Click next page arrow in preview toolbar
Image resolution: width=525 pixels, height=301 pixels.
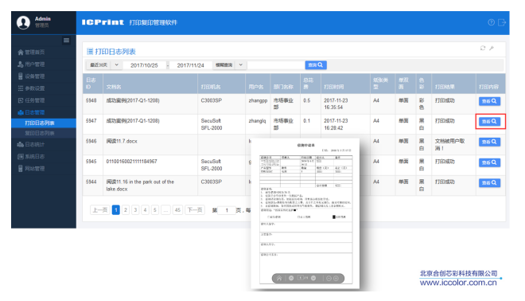[x=313, y=278]
